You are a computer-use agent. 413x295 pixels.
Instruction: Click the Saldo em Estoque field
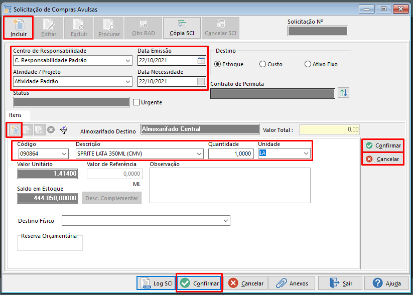pyautogui.click(x=47, y=198)
